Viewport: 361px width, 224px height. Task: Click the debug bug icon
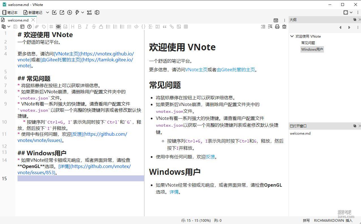coord(284,27)
